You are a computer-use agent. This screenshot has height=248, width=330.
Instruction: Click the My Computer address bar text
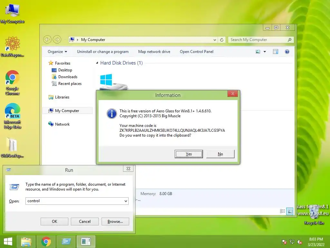pos(93,40)
